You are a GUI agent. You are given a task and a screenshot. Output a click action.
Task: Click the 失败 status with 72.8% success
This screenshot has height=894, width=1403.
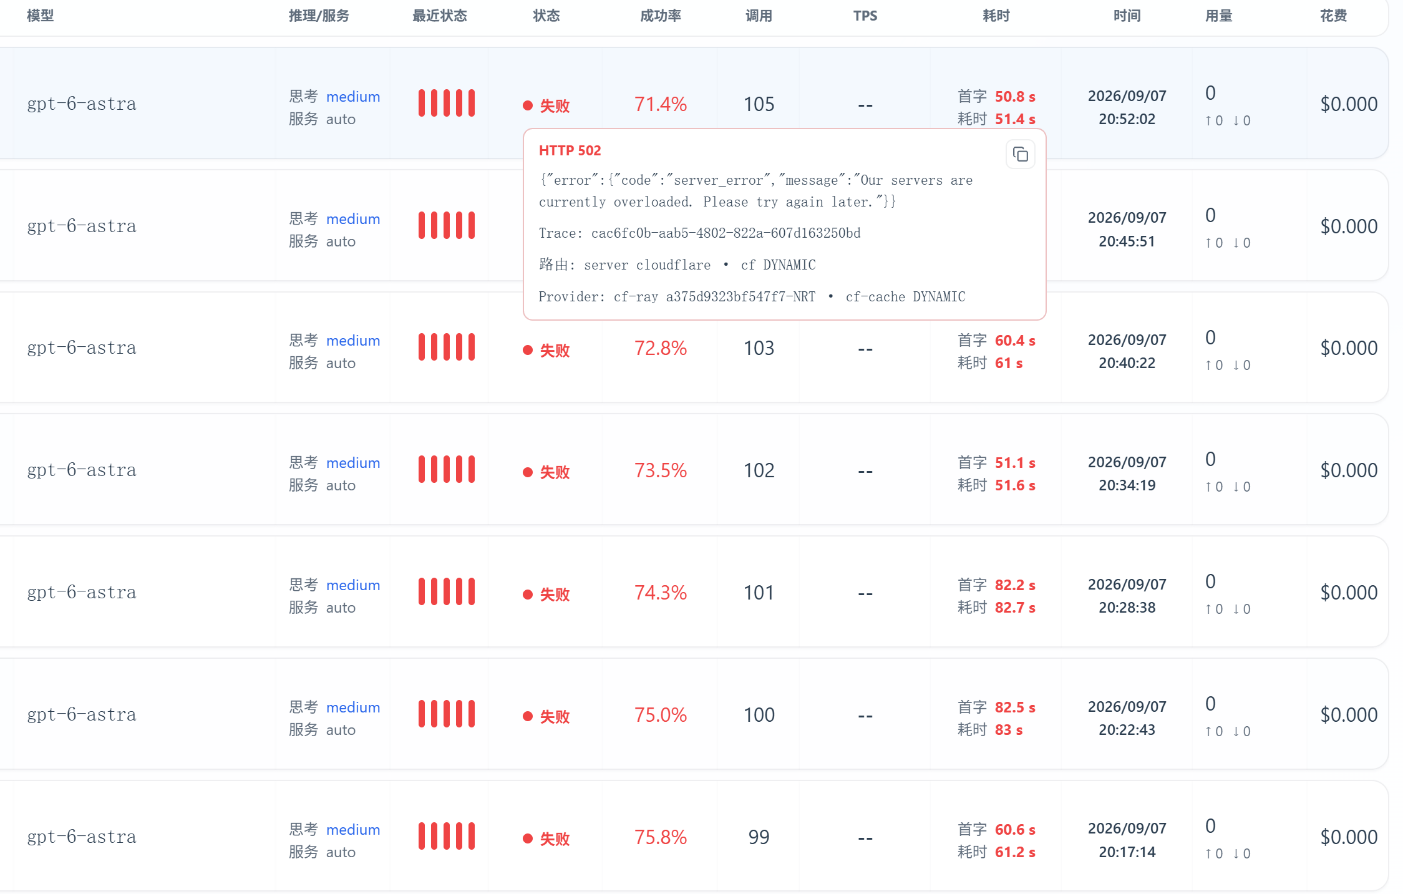coord(546,351)
